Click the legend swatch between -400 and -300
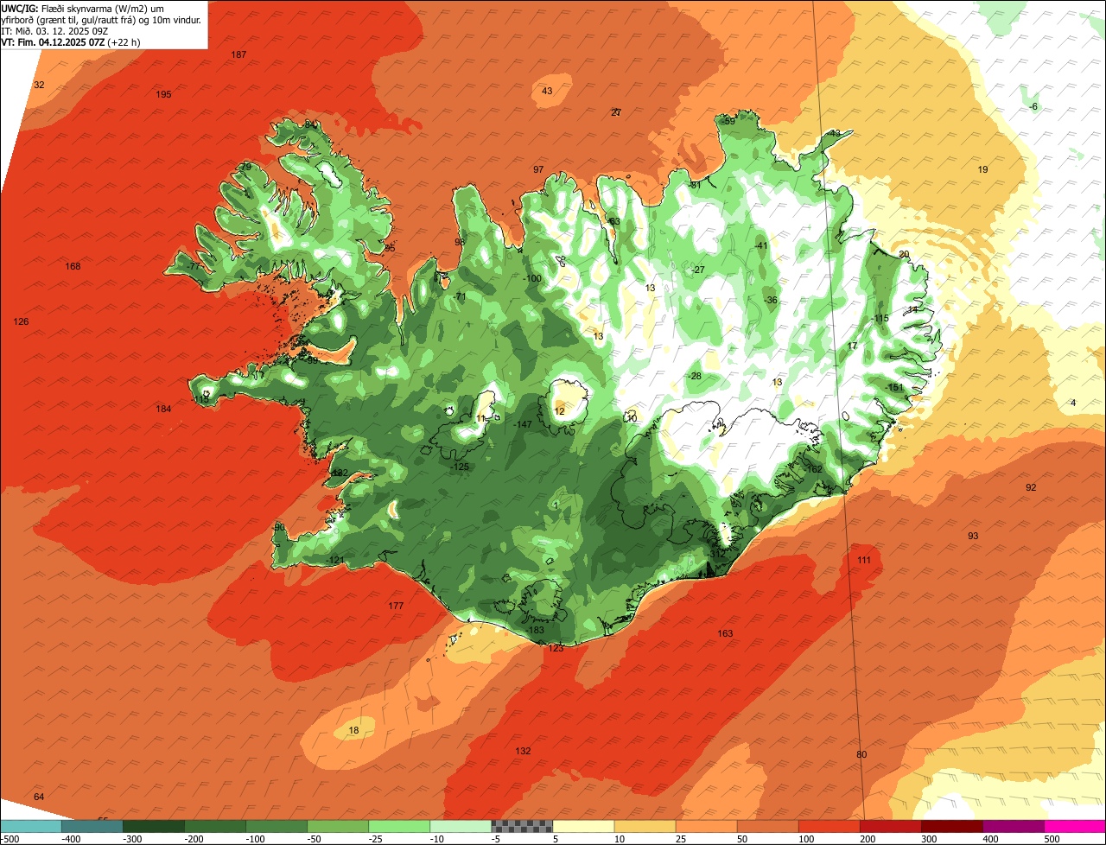Image resolution: width=1106 pixels, height=845 pixels. [x=92, y=826]
